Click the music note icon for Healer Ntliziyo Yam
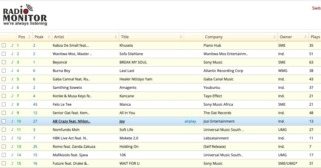The image size is (321, 168). pyautogui.click(x=12, y=79)
